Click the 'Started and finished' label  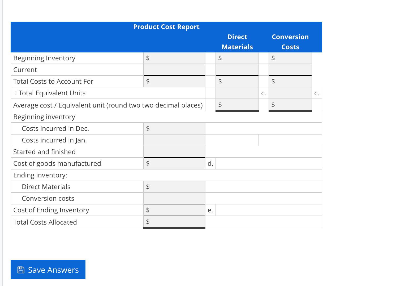(45, 152)
